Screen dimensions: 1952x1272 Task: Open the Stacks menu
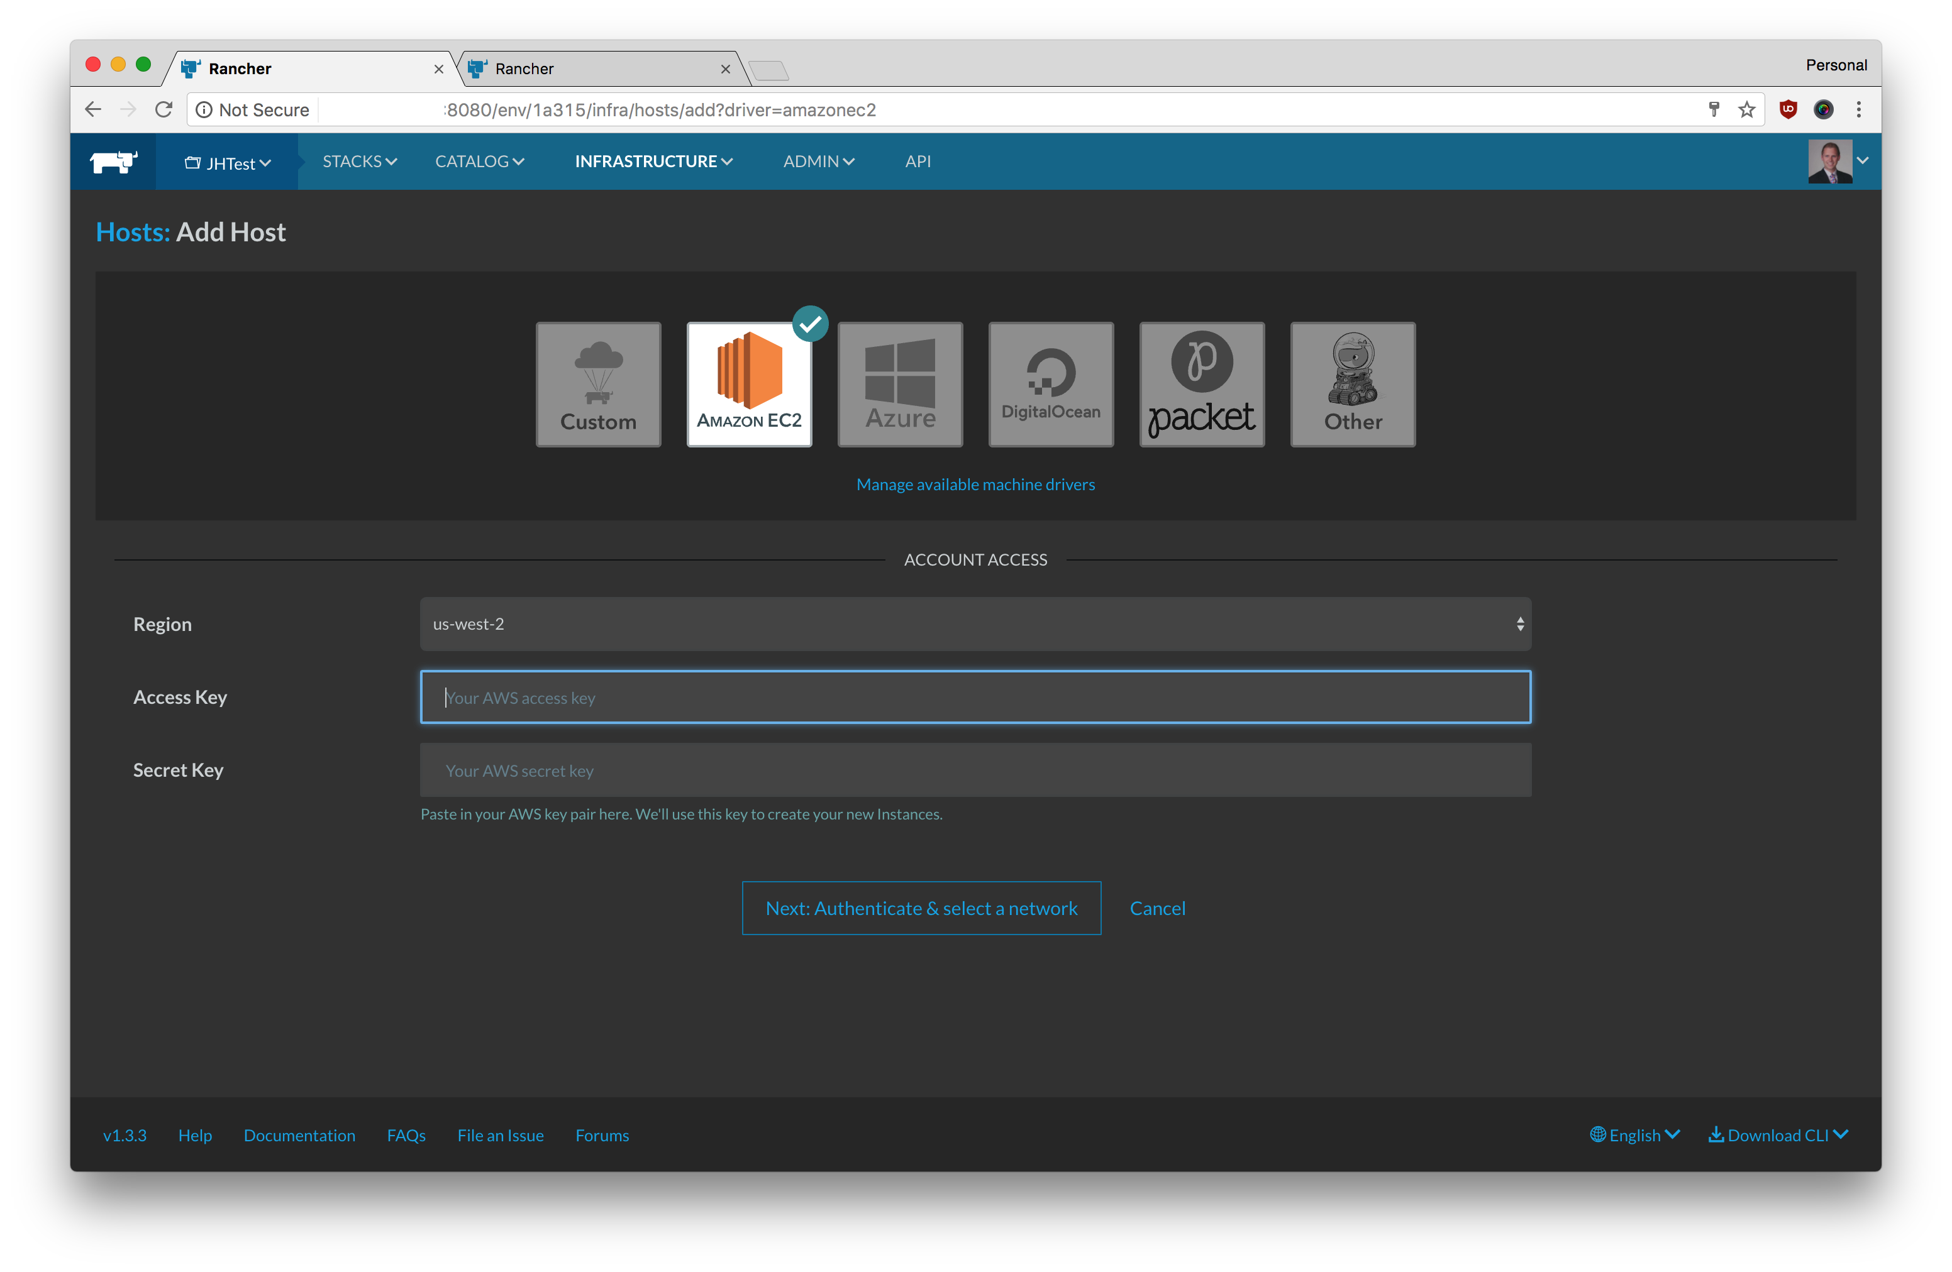pos(359,162)
